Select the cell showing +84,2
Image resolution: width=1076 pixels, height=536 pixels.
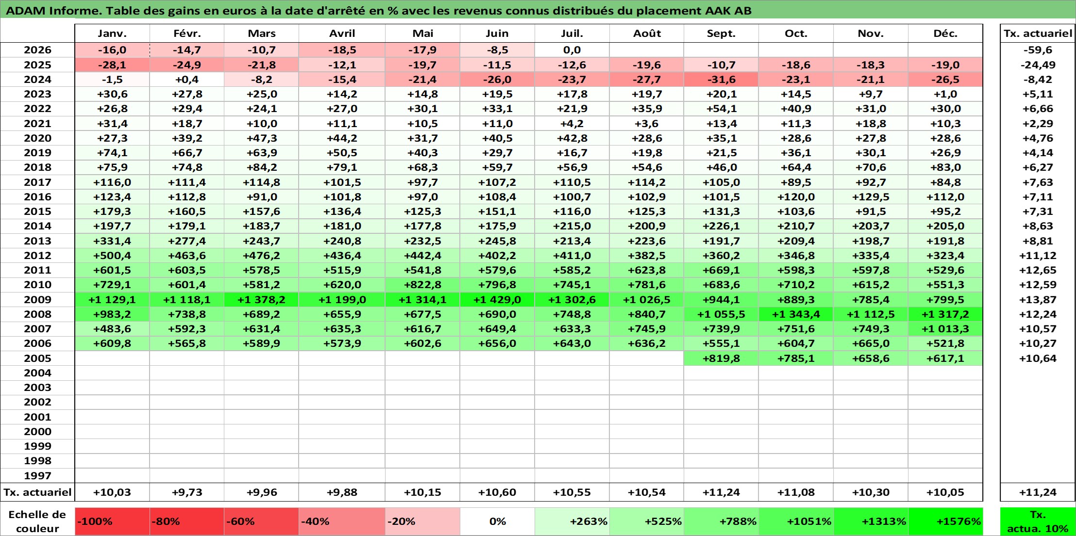click(x=261, y=167)
